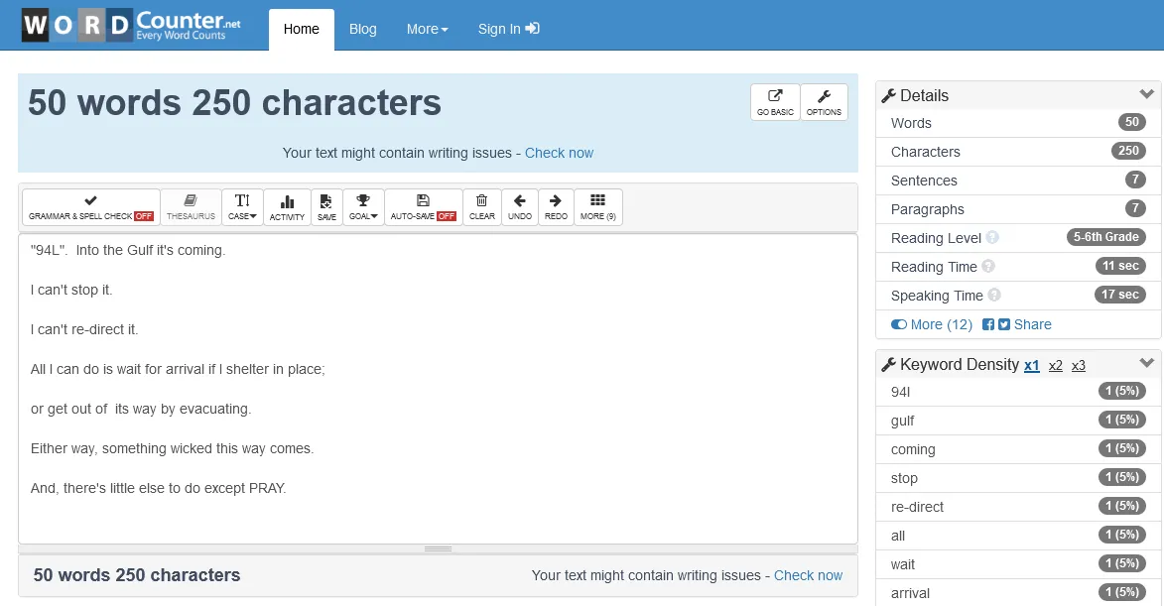Click the Paragraphs count row
This screenshot has height=606, width=1164.
tap(1018, 209)
